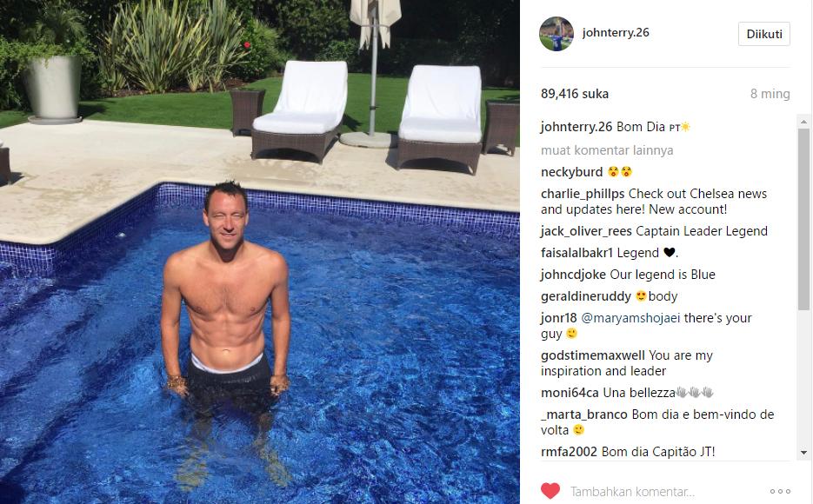Open johnterry.26 username in header
This screenshot has width=813, height=504.
(x=616, y=33)
